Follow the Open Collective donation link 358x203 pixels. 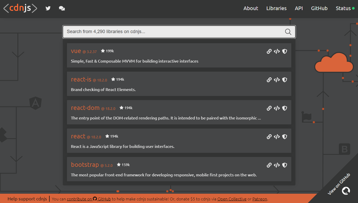pos(232,199)
